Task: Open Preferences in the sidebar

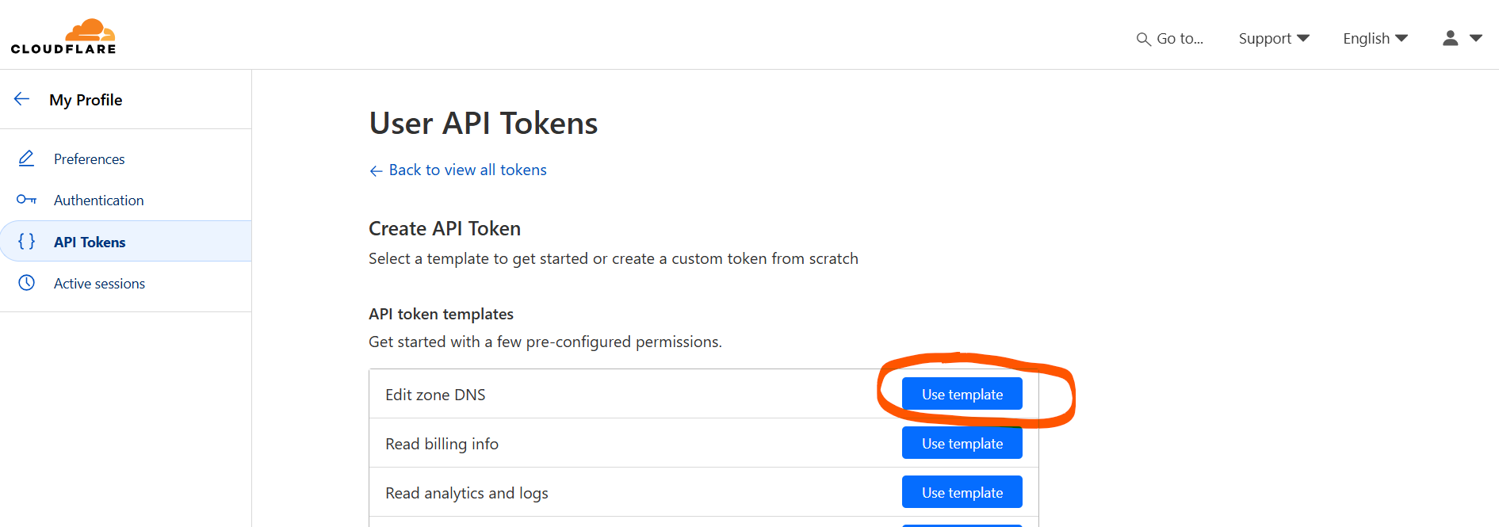Action: pyautogui.click(x=90, y=158)
